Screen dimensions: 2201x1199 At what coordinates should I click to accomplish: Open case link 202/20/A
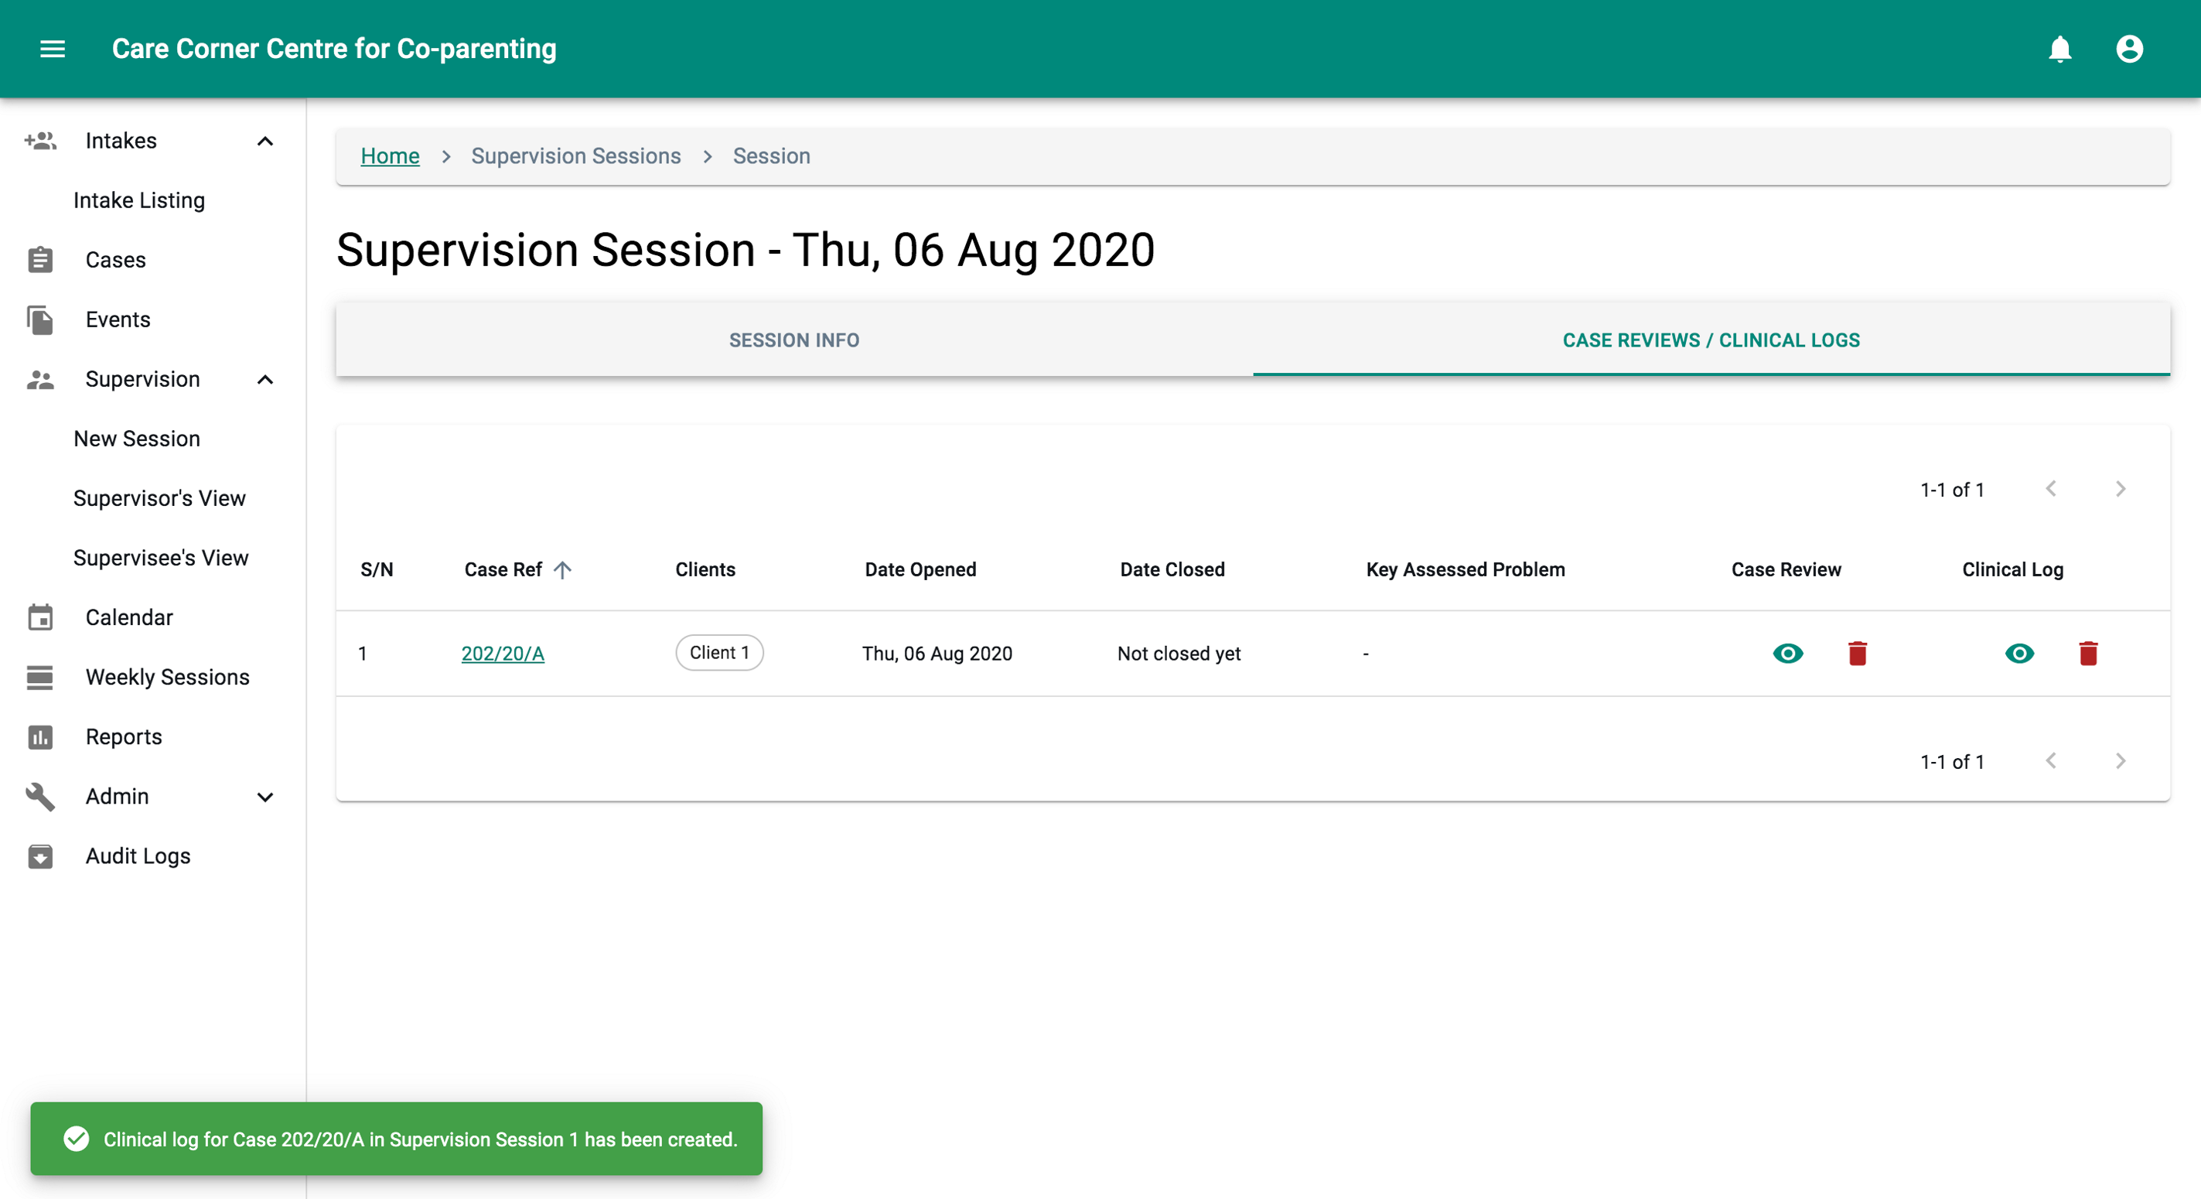pos(503,653)
